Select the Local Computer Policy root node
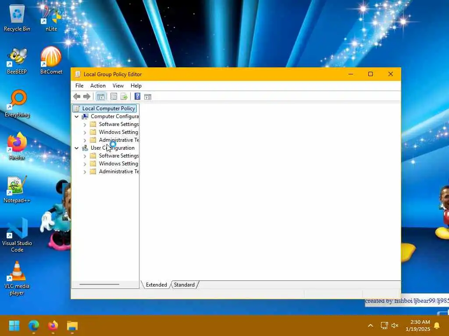The width and height of the screenshot is (449, 336). (105, 108)
